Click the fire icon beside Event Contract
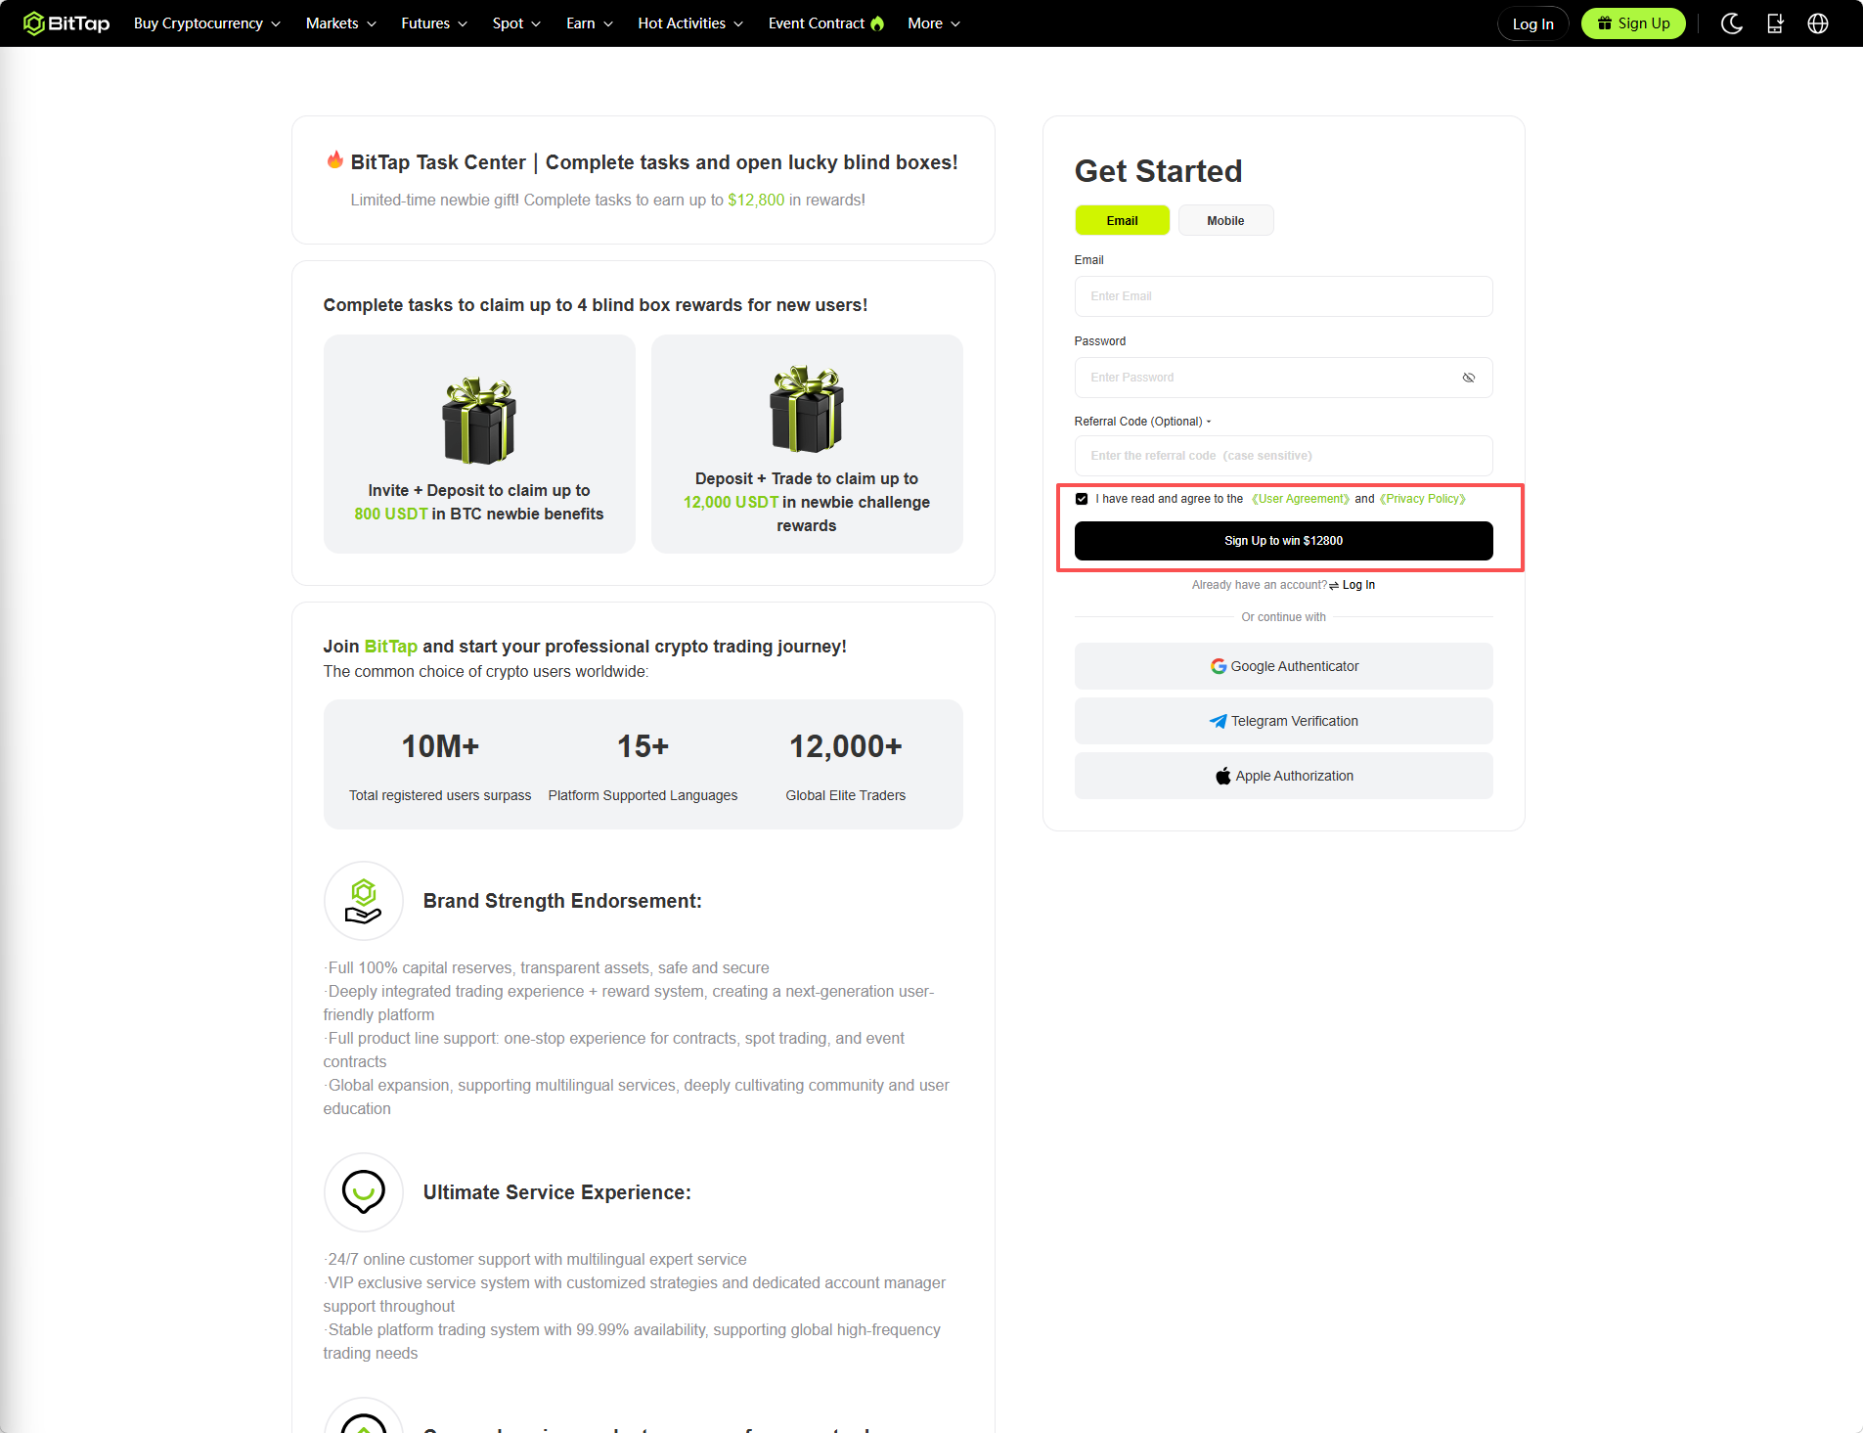 tap(877, 23)
